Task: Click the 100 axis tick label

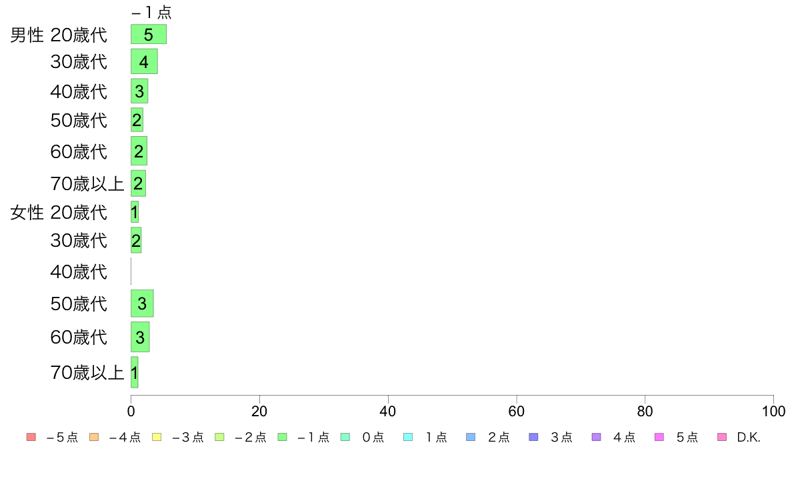Action: pos(773,411)
